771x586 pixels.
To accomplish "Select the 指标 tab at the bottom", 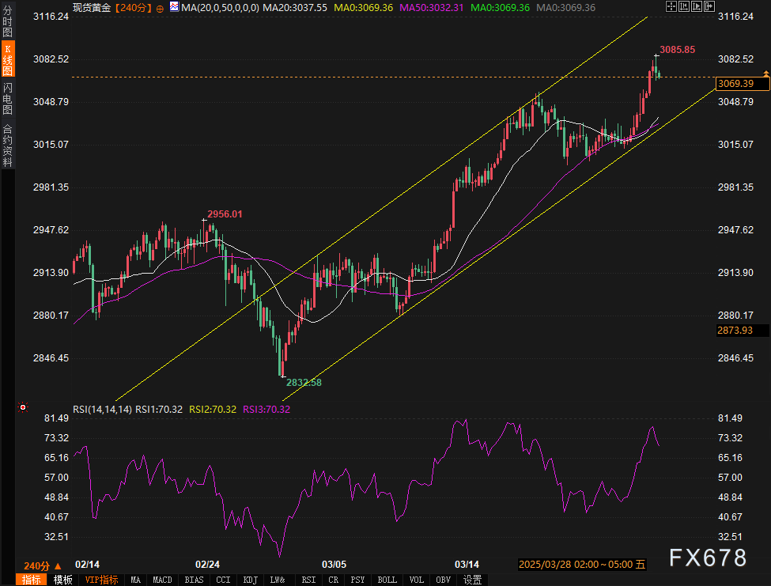I will tap(32, 580).
